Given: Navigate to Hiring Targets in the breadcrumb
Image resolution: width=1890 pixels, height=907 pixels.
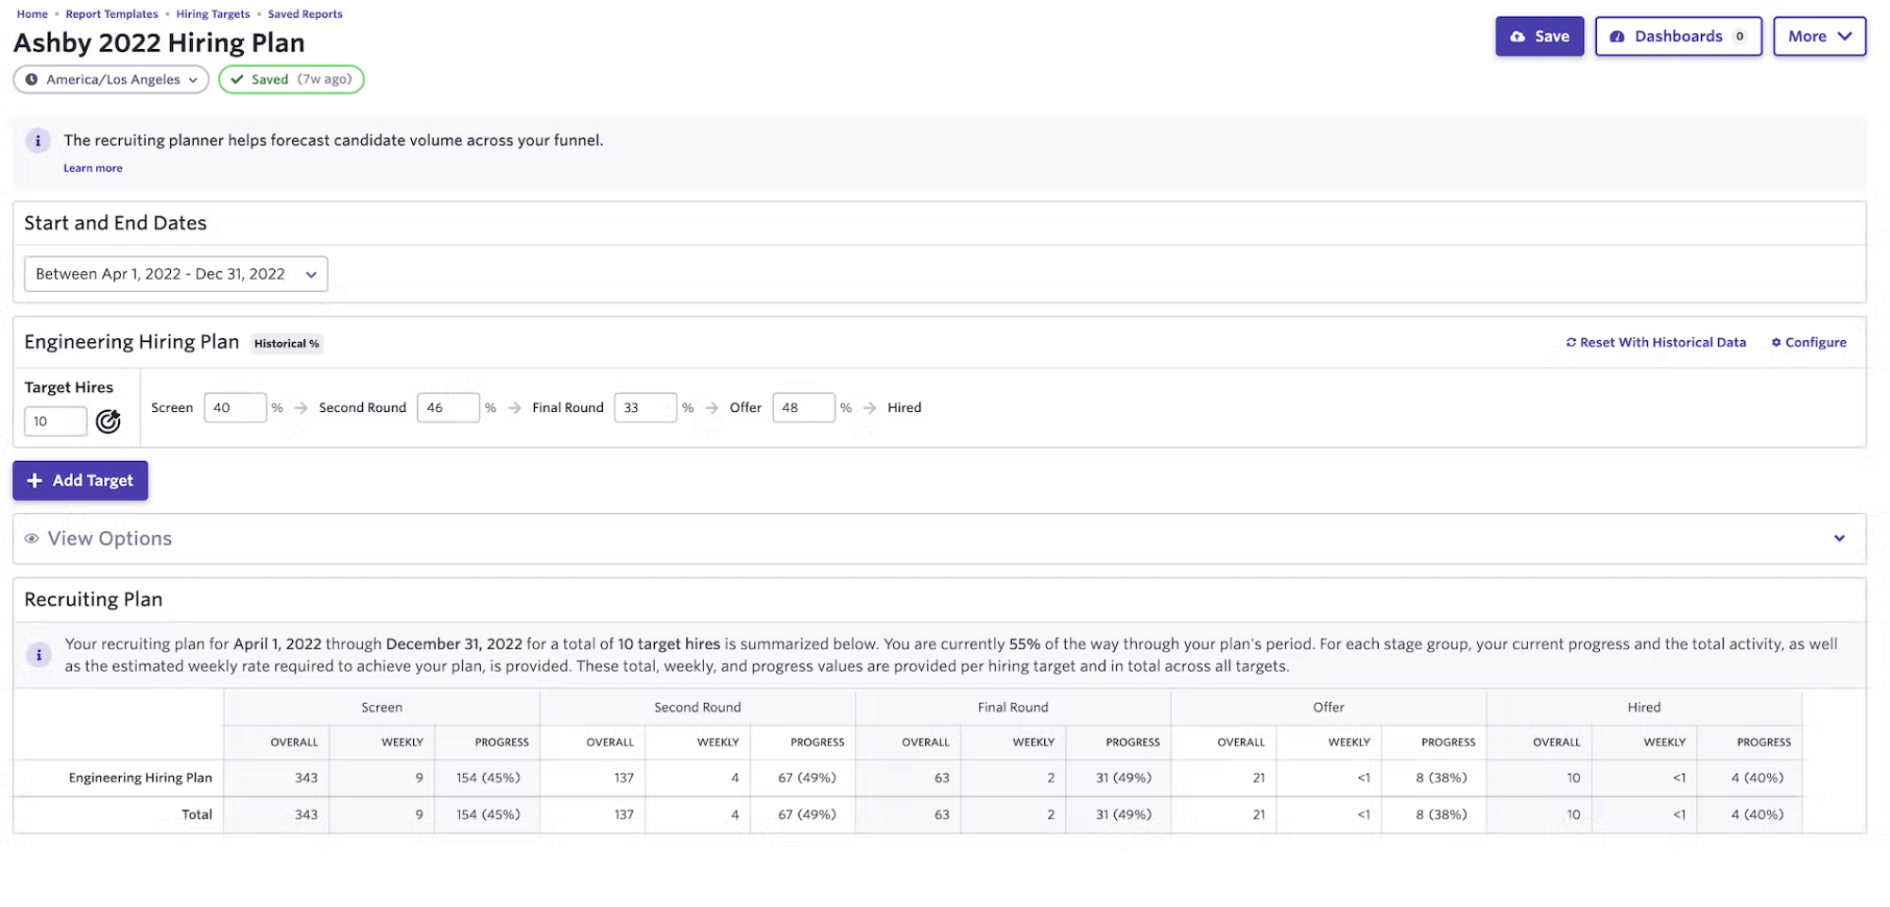Looking at the screenshot, I should (212, 13).
